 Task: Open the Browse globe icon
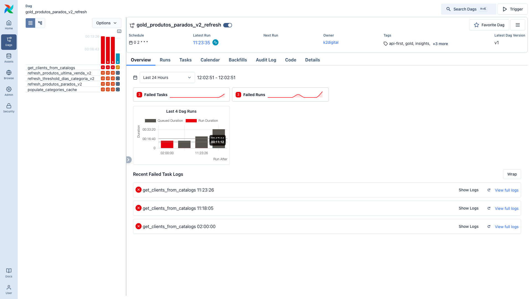9,75
